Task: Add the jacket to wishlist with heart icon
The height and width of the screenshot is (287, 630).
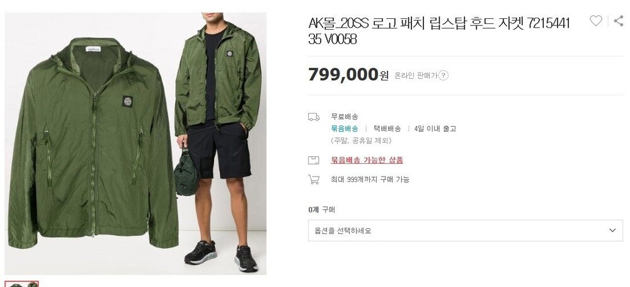Action: click(x=596, y=21)
